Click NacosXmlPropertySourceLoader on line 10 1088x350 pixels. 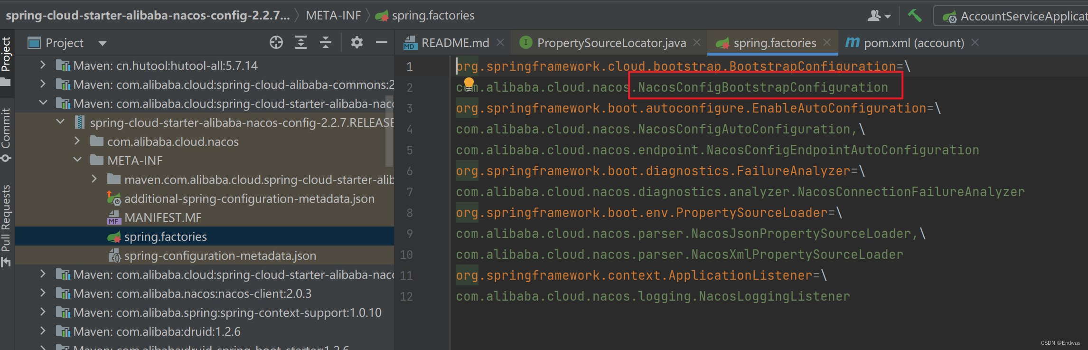797,255
